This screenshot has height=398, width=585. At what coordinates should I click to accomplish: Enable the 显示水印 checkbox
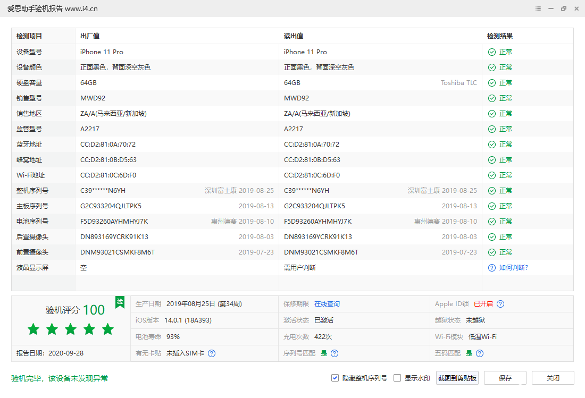397,378
